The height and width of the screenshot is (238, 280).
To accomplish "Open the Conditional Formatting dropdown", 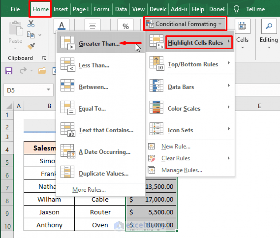I will (185, 24).
